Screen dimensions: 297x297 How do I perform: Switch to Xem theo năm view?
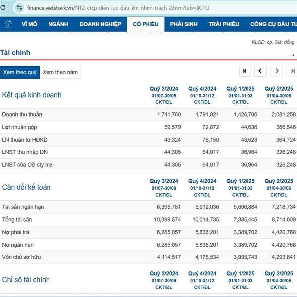point(60,72)
